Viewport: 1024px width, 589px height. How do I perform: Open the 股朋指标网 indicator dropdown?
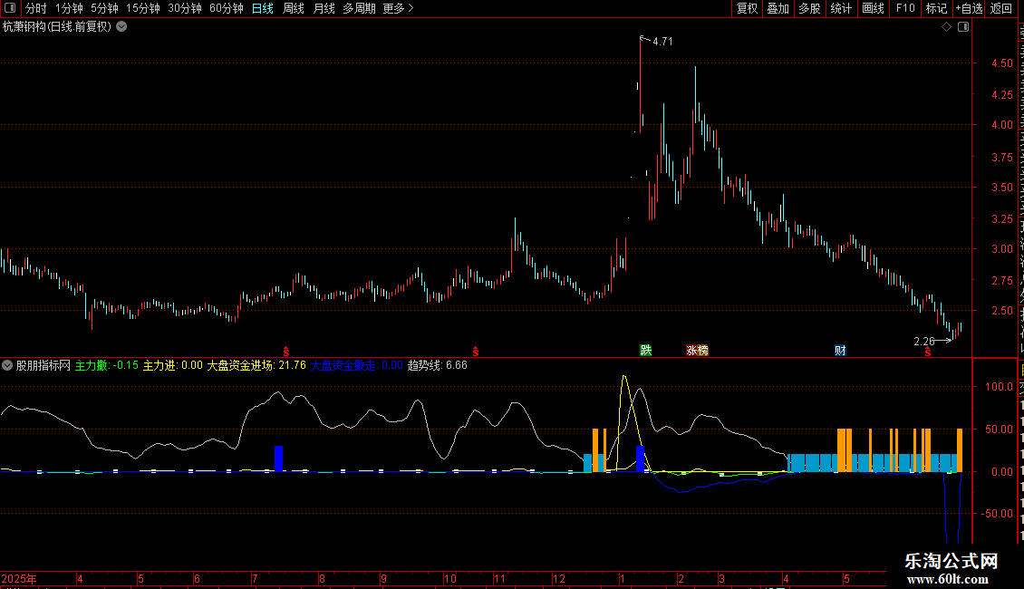click(7, 366)
